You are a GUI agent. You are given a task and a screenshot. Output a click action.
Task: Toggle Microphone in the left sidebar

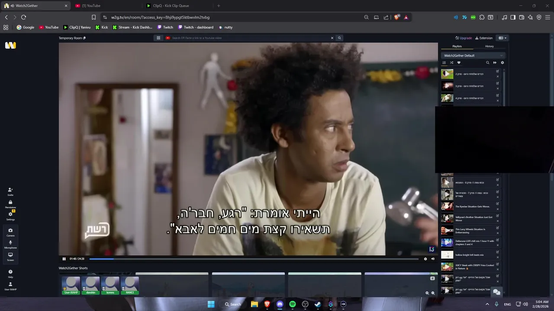pyautogui.click(x=10, y=244)
